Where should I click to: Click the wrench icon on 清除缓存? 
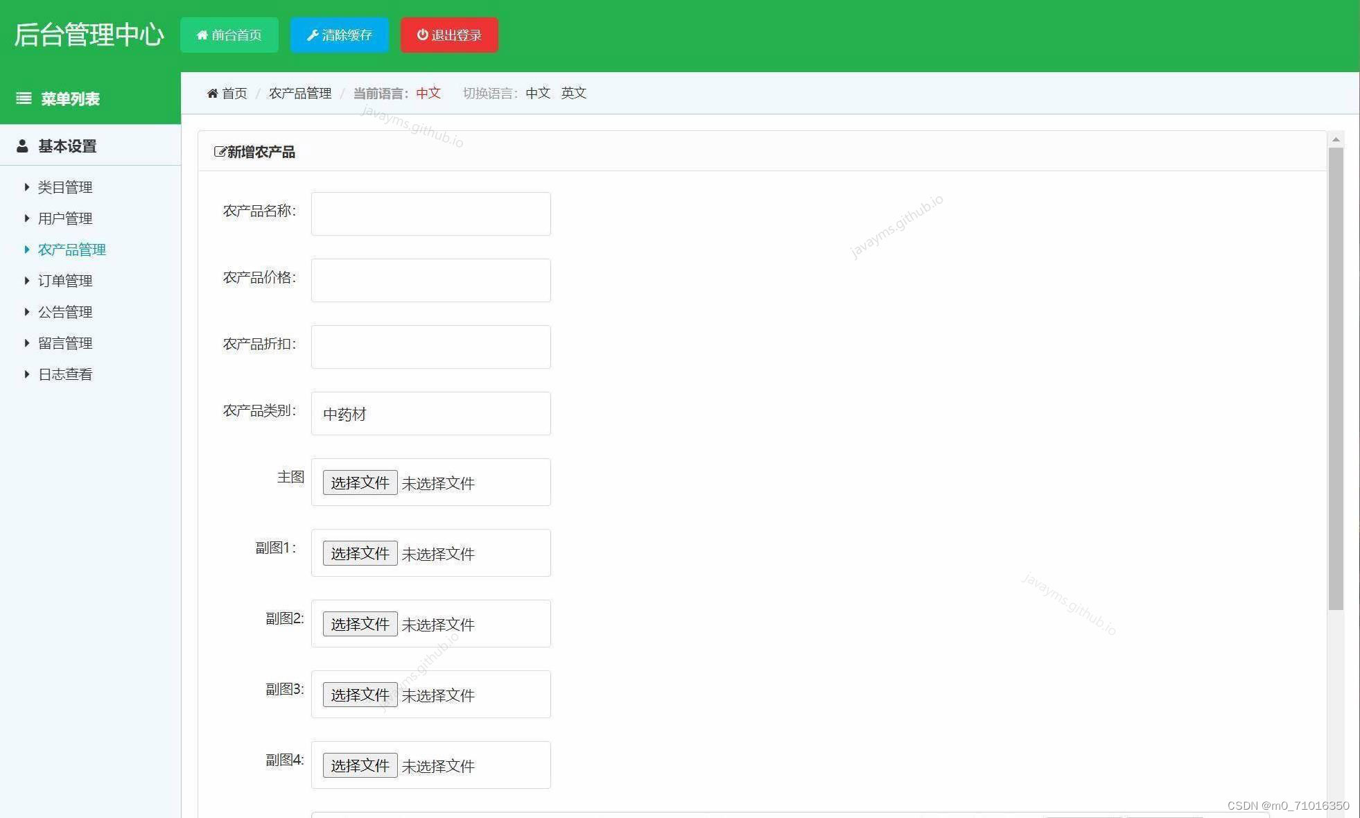(x=313, y=35)
